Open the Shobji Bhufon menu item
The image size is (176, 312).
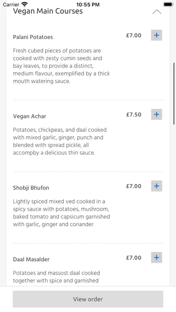(31, 188)
